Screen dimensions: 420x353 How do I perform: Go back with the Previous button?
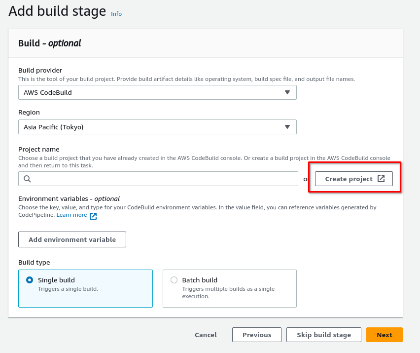tap(257, 335)
